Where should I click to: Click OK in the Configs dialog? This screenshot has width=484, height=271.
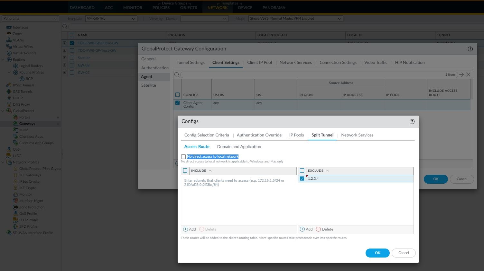[377, 253]
